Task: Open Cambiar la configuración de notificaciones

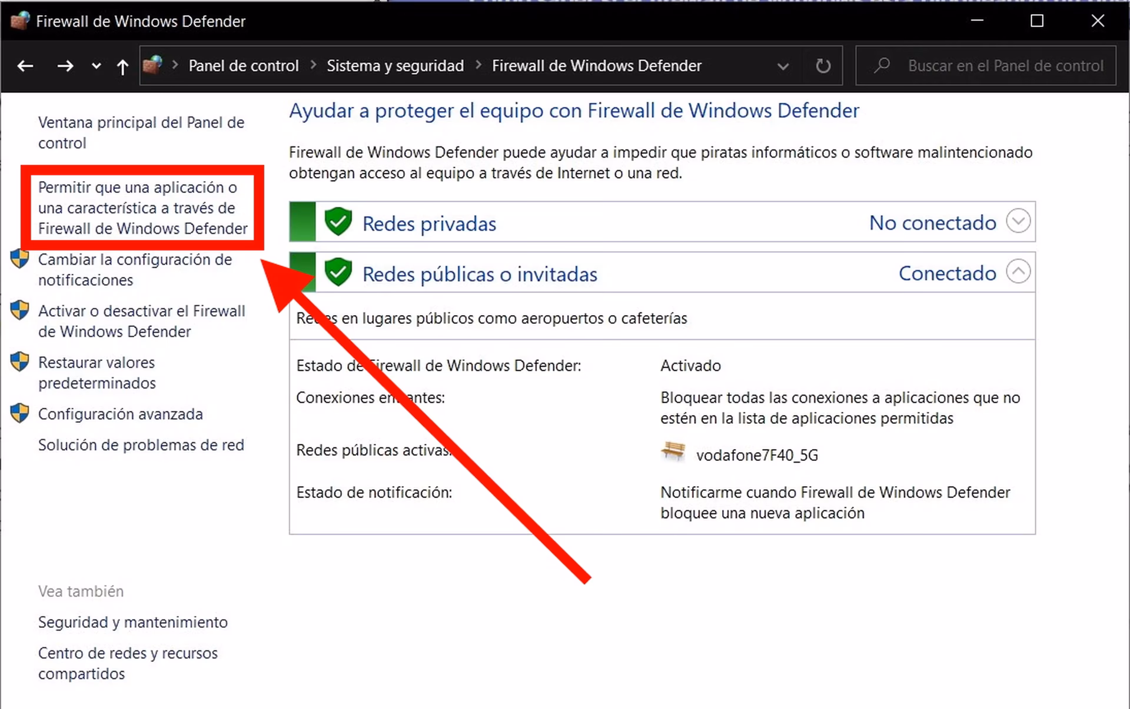Action: (135, 270)
